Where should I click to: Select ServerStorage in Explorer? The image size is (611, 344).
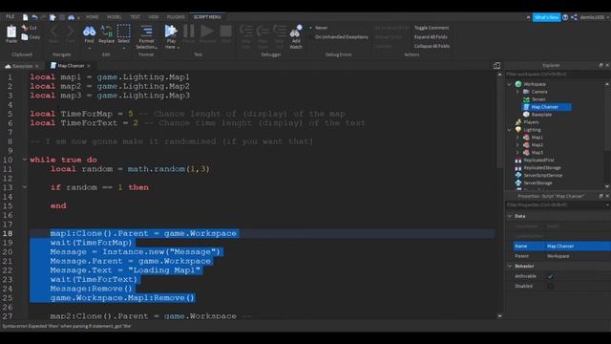tap(537, 183)
